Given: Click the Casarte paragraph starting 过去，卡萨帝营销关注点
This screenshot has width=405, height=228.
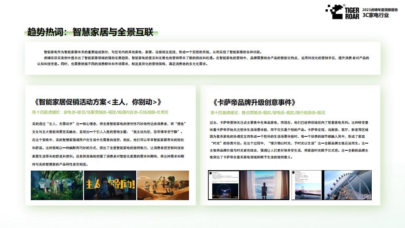Looking at the screenshot, I should (x=289, y=140).
